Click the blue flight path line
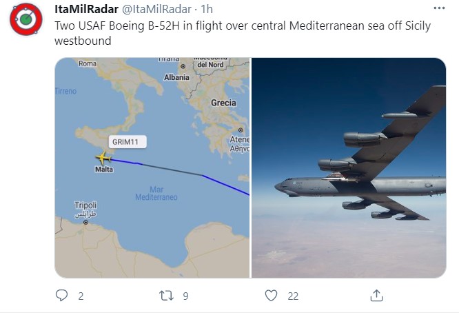The height and width of the screenshot is (315, 459). pos(227,185)
